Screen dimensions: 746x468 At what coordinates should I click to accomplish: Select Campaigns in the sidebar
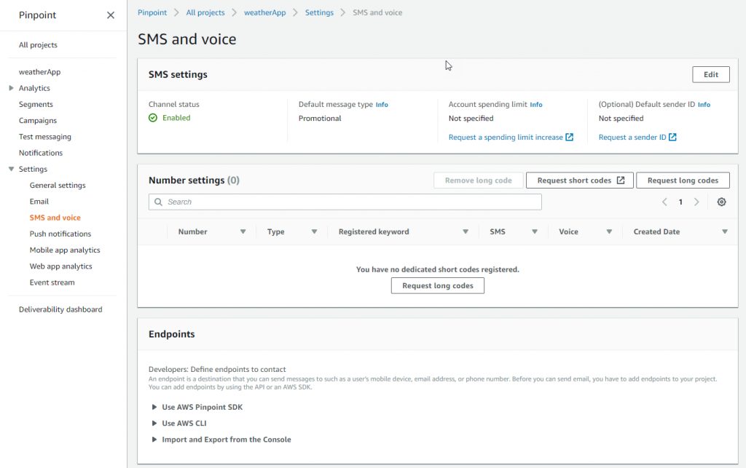pos(36,120)
